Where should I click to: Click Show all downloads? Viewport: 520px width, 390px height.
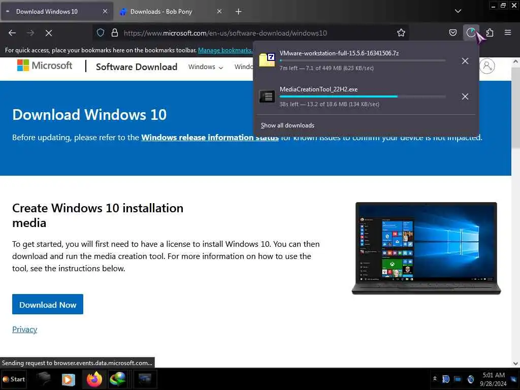[287, 125]
